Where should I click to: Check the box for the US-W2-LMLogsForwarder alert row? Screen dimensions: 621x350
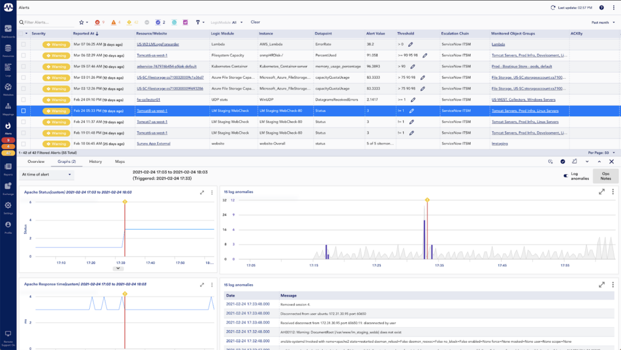click(x=24, y=44)
